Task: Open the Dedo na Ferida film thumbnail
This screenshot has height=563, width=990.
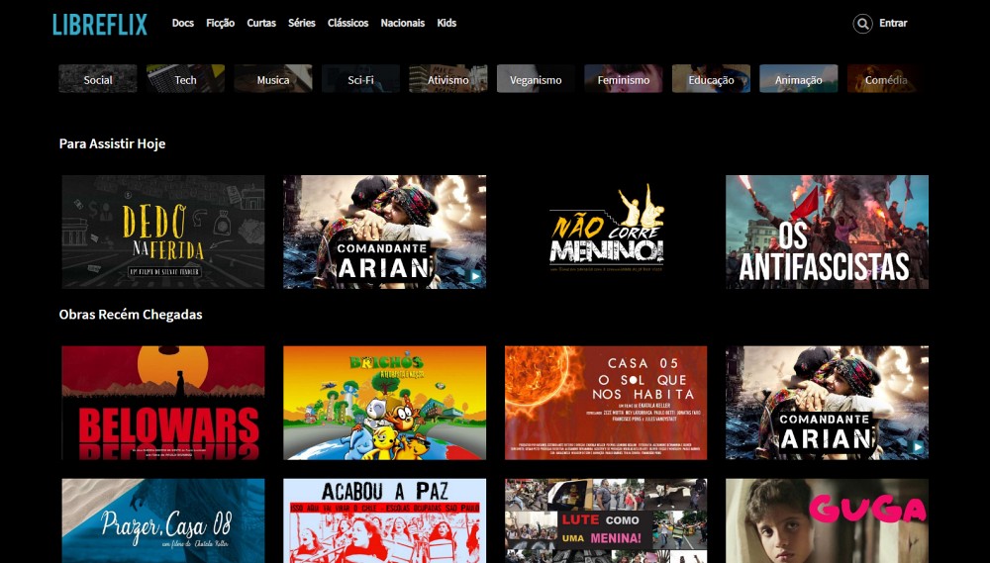Action: (x=163, y=232)
